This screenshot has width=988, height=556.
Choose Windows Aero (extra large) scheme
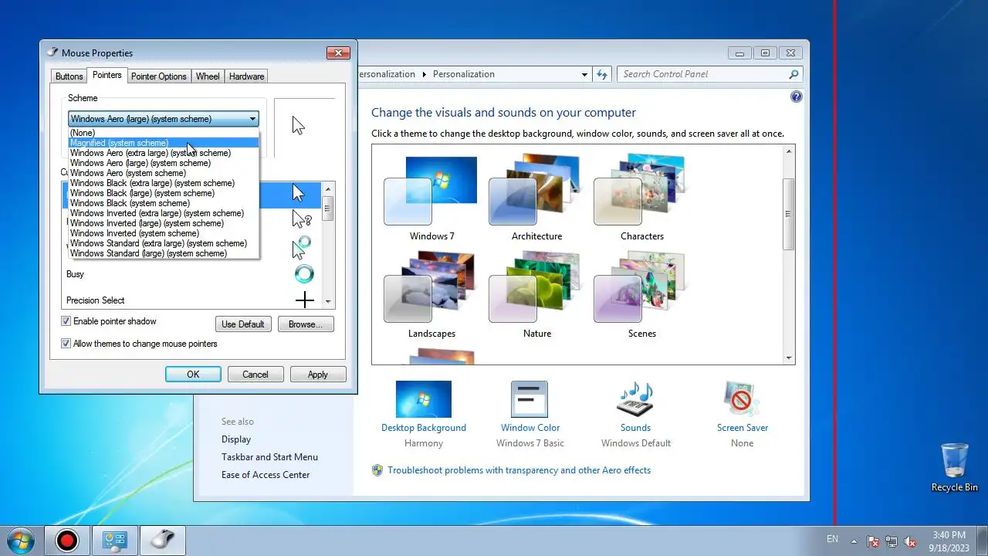click(164, 153)
